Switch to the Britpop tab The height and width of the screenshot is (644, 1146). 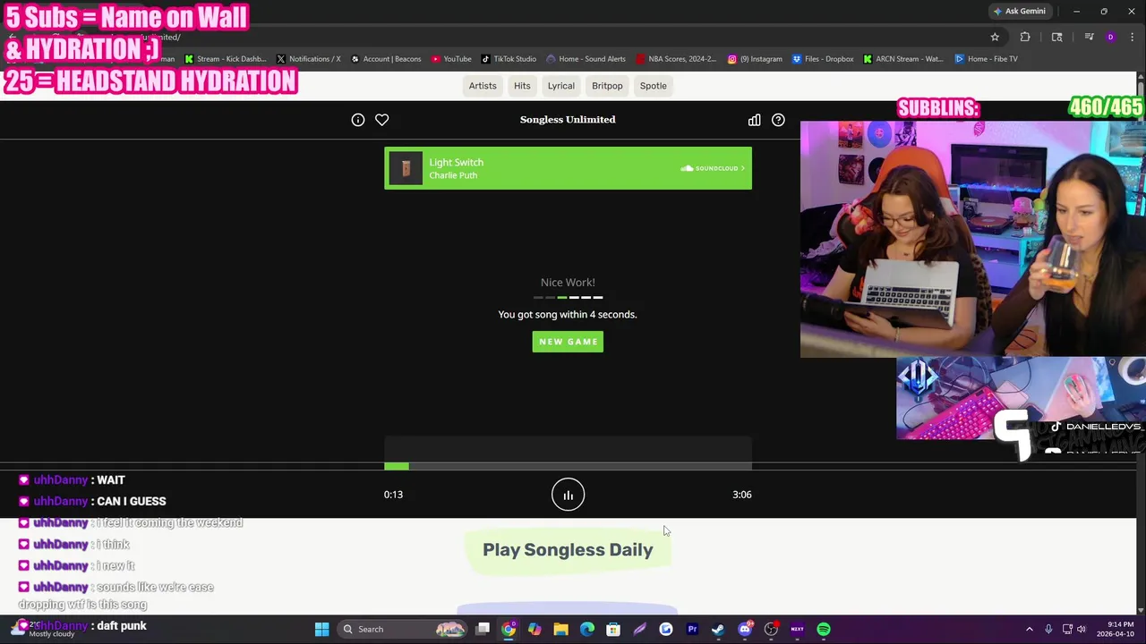pyautogui.click(x=607, y=86)
